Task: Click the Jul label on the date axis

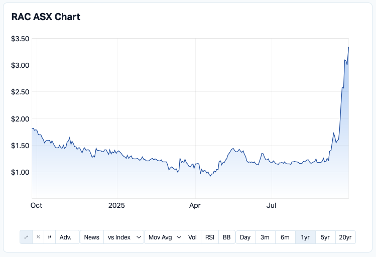Action: point(272,205)
